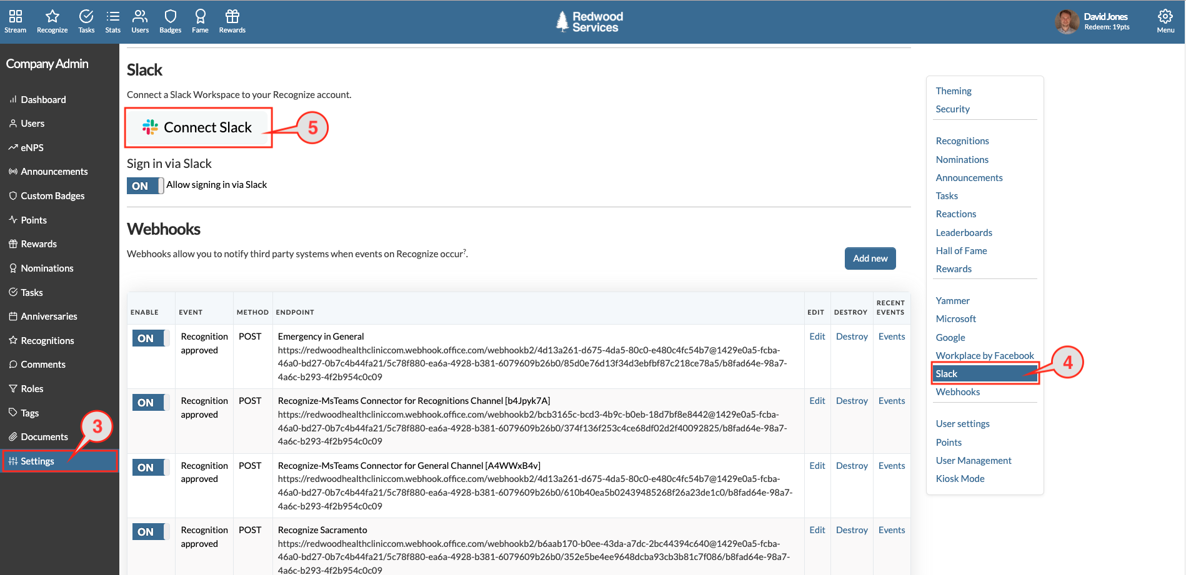Open the Menu gear icon
1186x575 pixels.
click(1165, 21)
